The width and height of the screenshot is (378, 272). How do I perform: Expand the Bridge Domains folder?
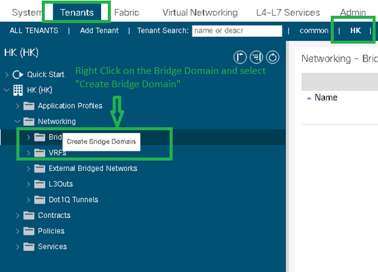(x=28, y=137)
